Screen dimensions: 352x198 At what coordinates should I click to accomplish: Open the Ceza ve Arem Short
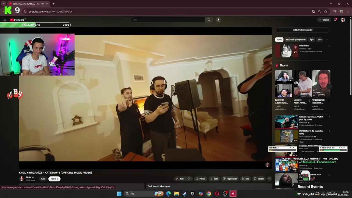tap(303, 84)
